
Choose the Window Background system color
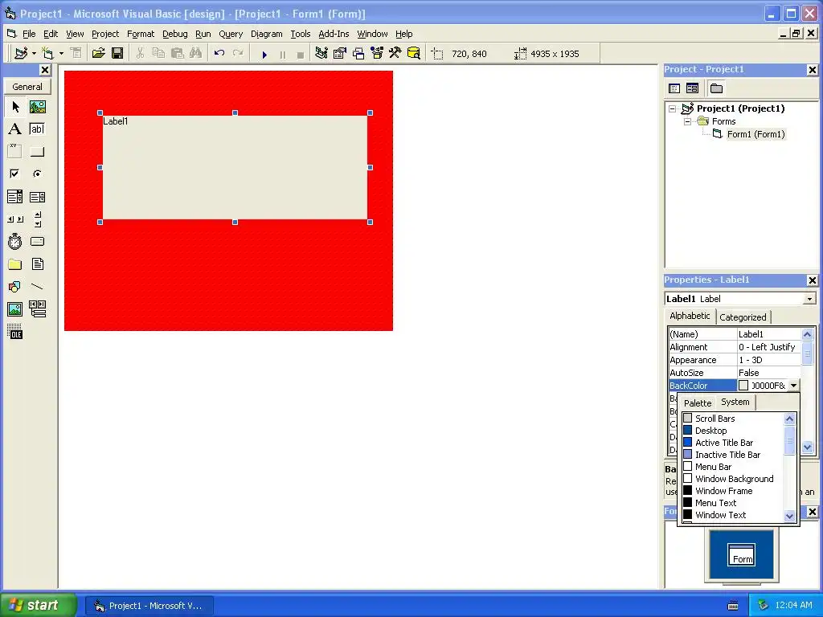[x=734, y=479]
